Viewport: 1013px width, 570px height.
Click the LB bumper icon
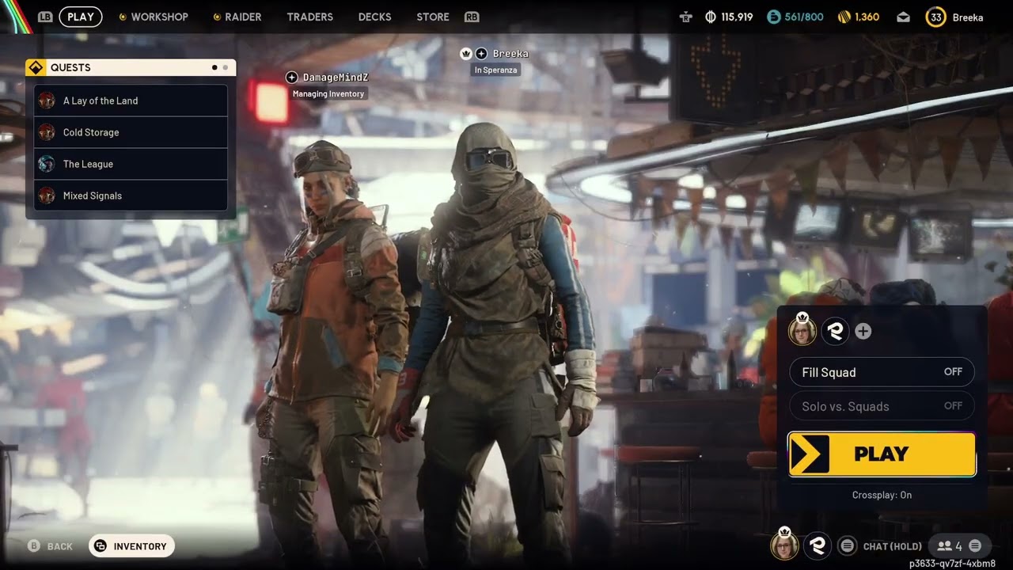45,17
